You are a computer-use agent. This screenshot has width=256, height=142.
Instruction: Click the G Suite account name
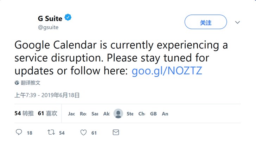click(x=50, y=18)
